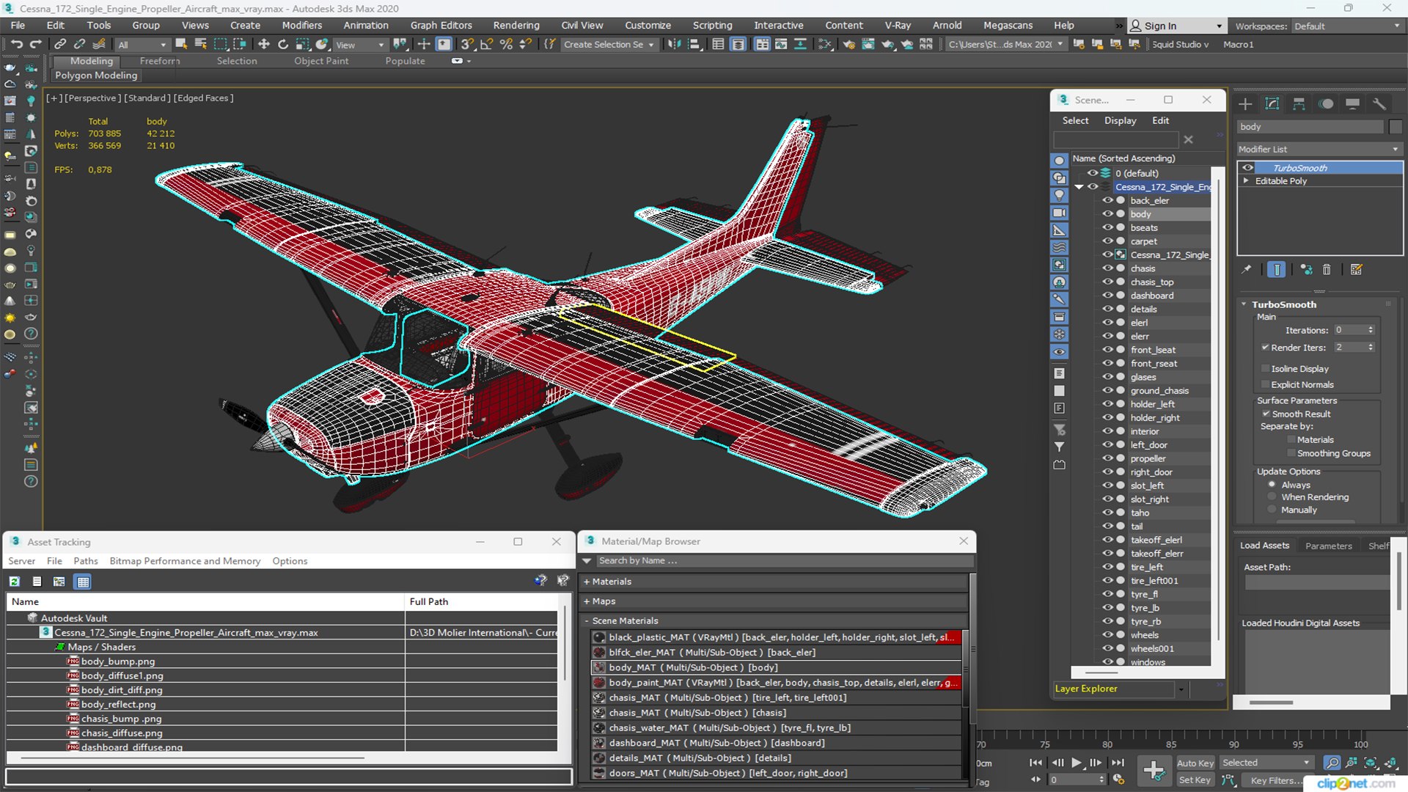Expand the Maps group in browser
Viewport: 1408px width, 792px height.
pyautogui.click(x=587, y=601)
